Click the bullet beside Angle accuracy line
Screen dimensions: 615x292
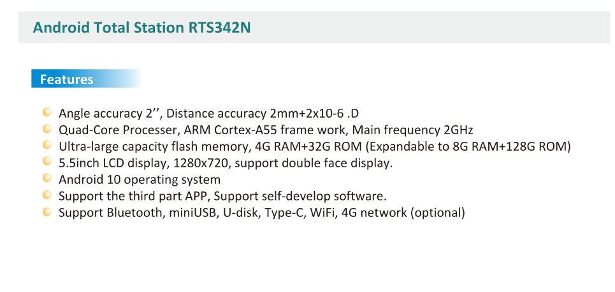click(47, 113)
